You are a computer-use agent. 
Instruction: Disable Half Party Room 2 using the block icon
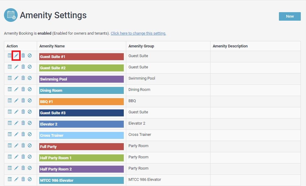coord(30,168)
